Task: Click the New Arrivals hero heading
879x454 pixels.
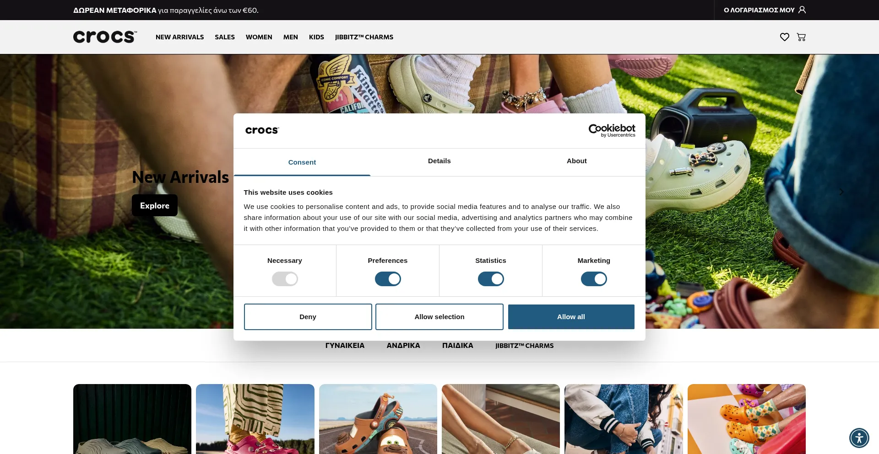Action: coord(180,177)
